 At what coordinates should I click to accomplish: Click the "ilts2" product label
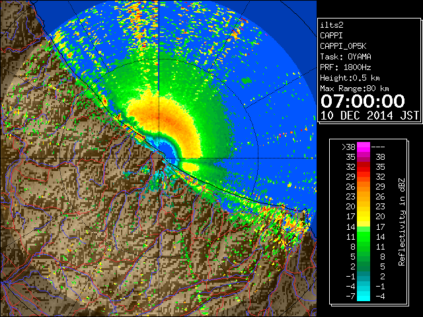pyautogui.click(x=332, y=25)
